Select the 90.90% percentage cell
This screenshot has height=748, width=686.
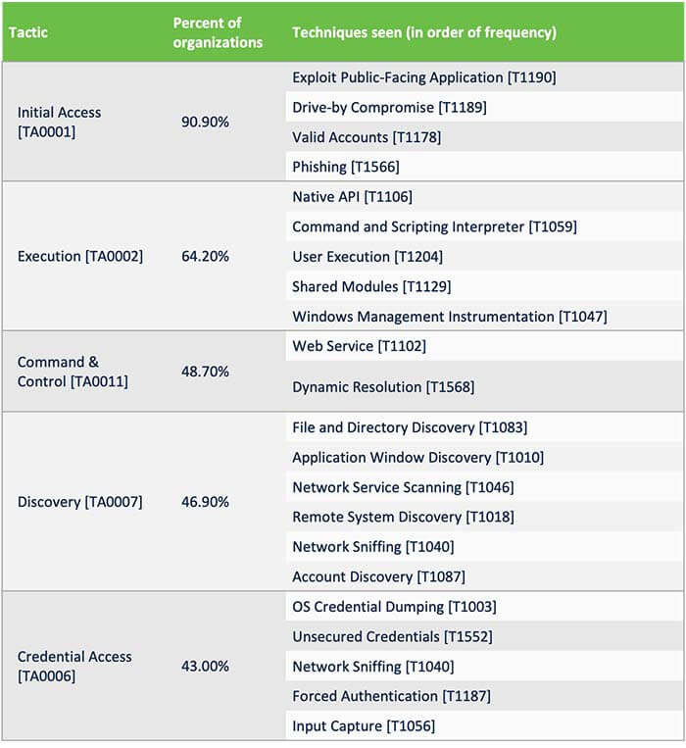(x=205, y=123)
